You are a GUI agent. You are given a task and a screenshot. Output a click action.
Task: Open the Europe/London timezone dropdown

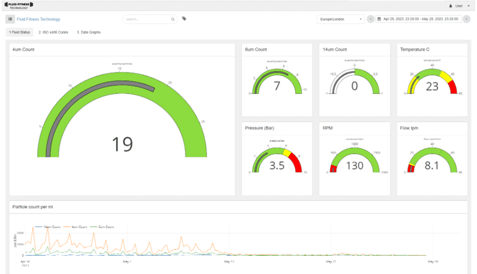[341, 19]
